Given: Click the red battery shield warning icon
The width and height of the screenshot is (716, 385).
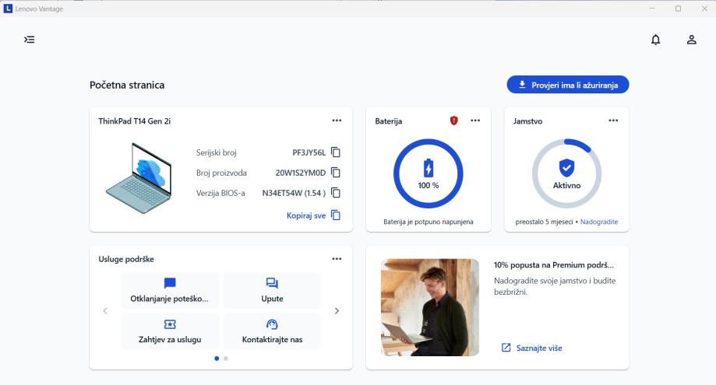Looking at the screenshot, I should click(454, 121).
